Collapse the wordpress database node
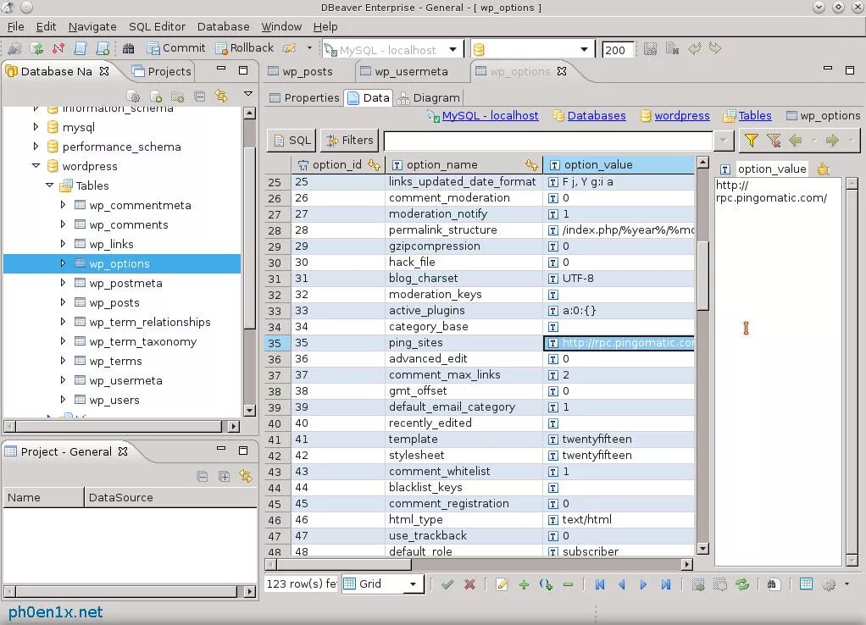Screen dimensions: 866x625 point(36,166)
